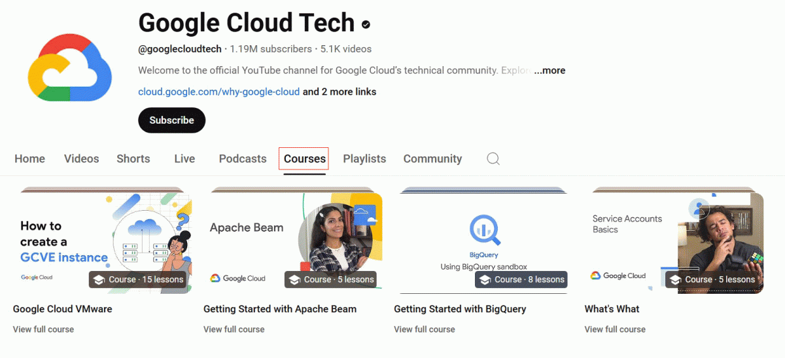
Task: Click the channel search magnifier icon
Action: point(493,158)
